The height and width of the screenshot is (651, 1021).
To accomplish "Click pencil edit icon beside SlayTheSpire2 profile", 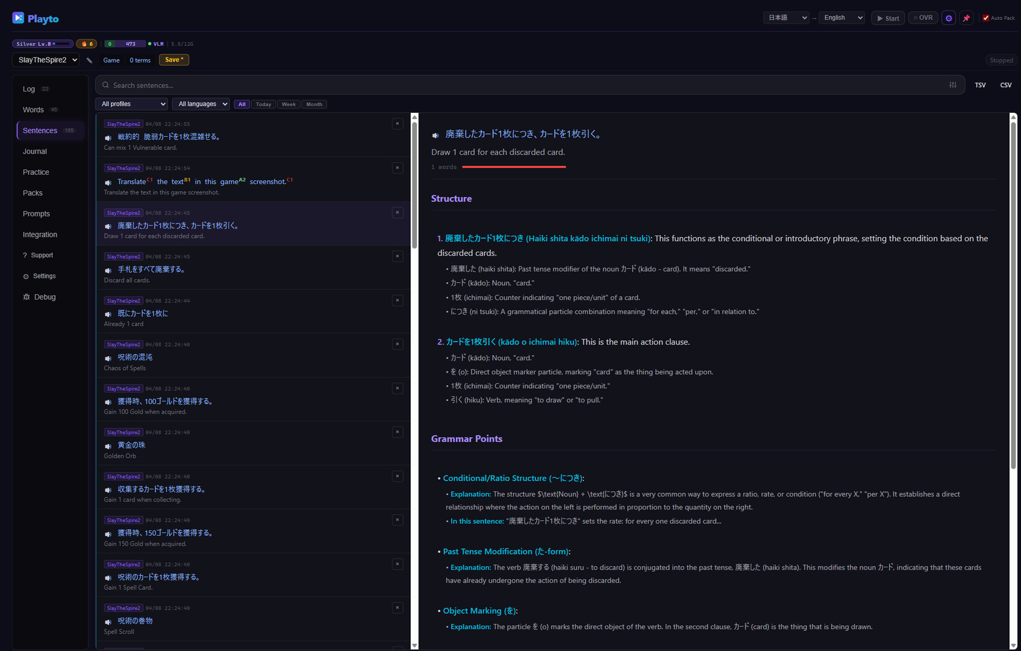I will pyautogui.click(x=90, y=60).
